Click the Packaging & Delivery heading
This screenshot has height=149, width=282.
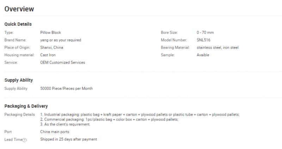pyautogui.click(x=26, y=106)
